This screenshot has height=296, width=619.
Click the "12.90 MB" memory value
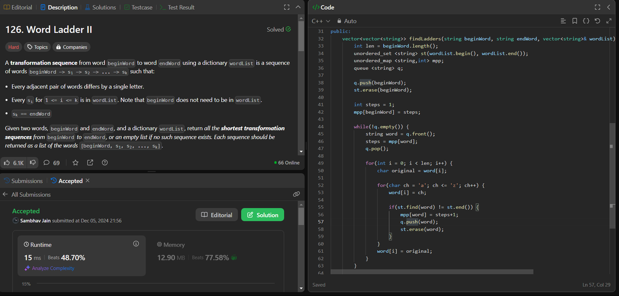point(171,257)
